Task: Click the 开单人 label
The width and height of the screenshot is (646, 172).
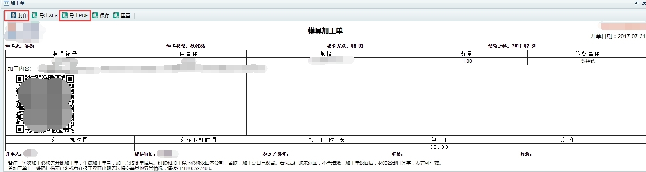Action: [14, 154]
